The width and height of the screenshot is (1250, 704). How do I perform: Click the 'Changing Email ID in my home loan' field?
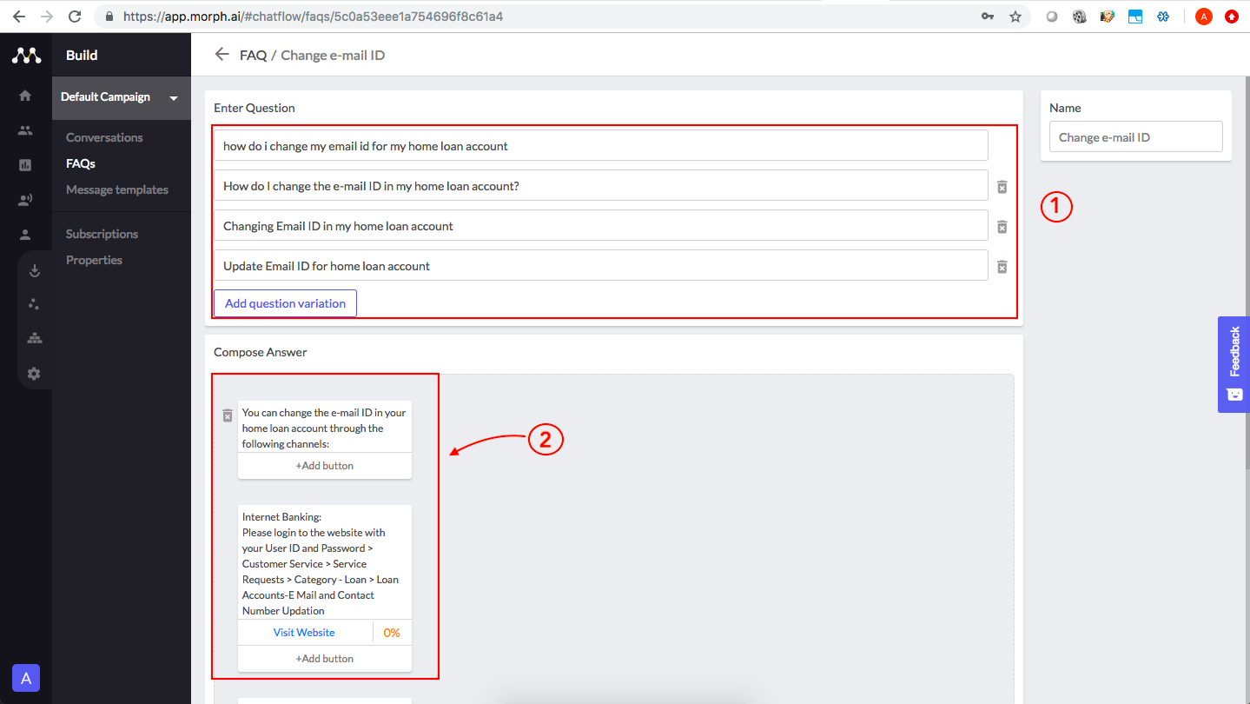coord(601,226)
